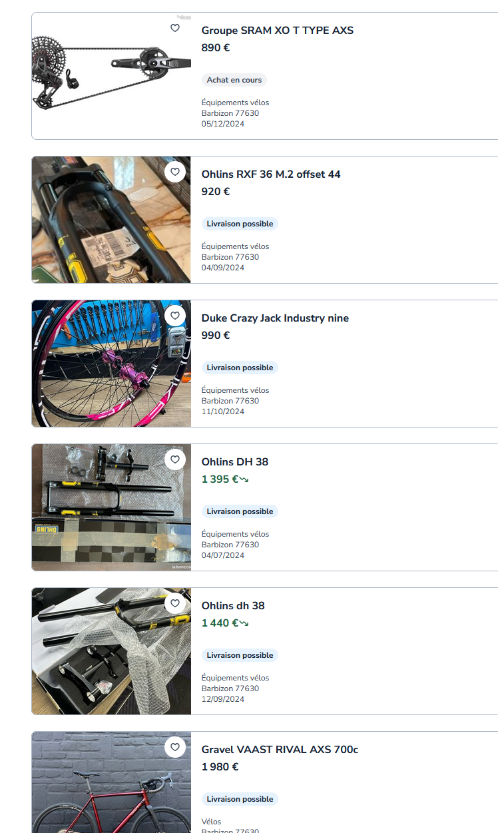View the pink rim wheel photo
Viewport: 498px width, 833px height.
click(x=111, y=364)
